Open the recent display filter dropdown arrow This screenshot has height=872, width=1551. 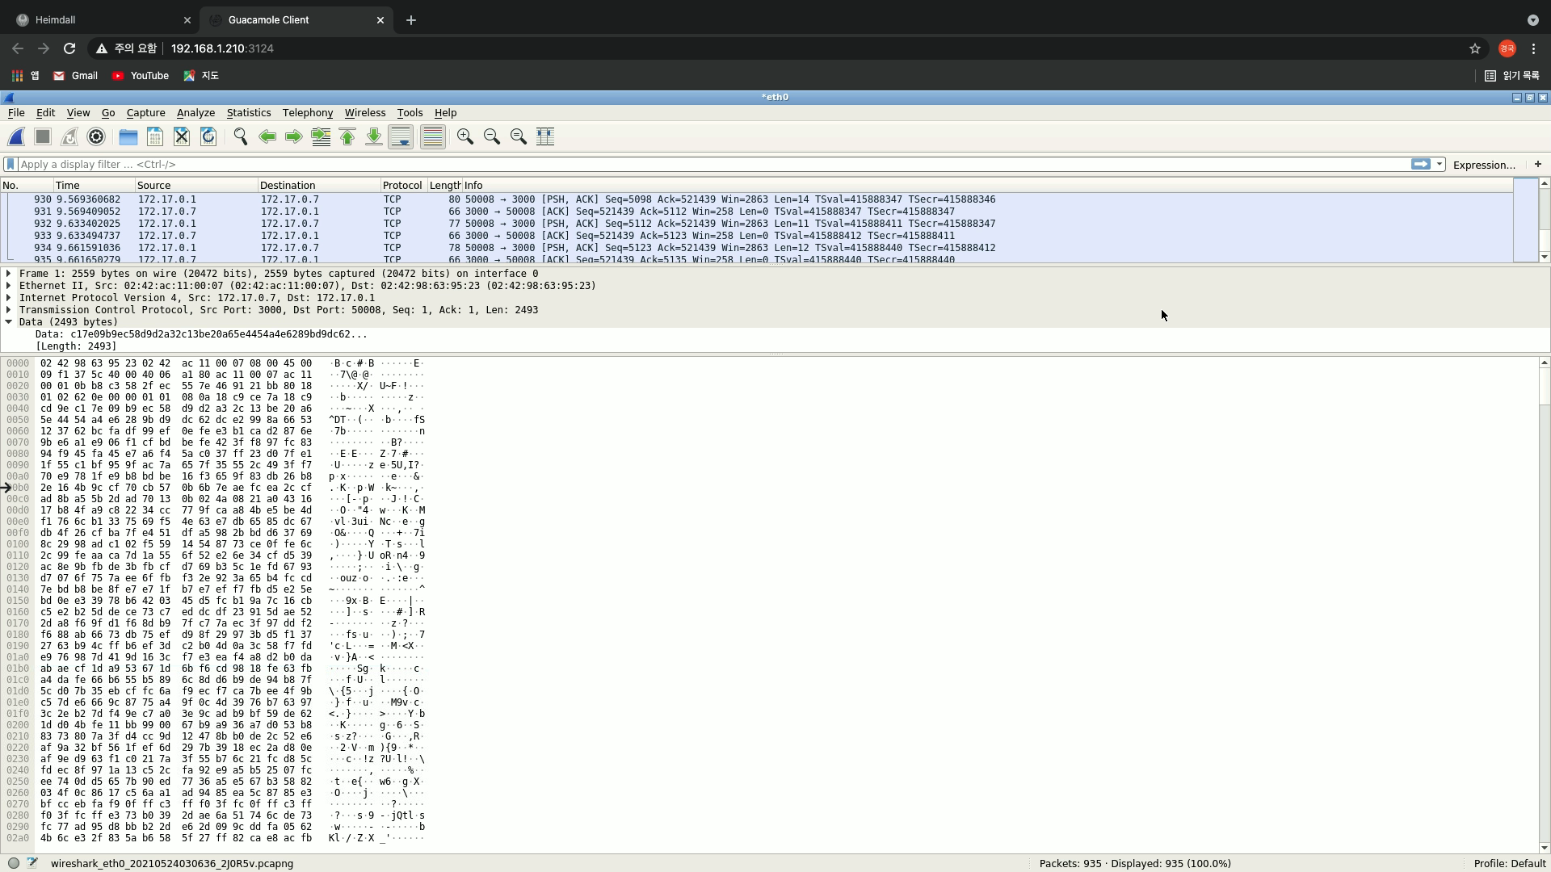1440,164
